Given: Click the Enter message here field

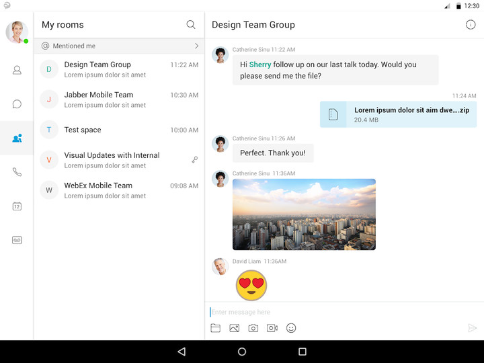Looking at the screenshot, I should 336,312.
